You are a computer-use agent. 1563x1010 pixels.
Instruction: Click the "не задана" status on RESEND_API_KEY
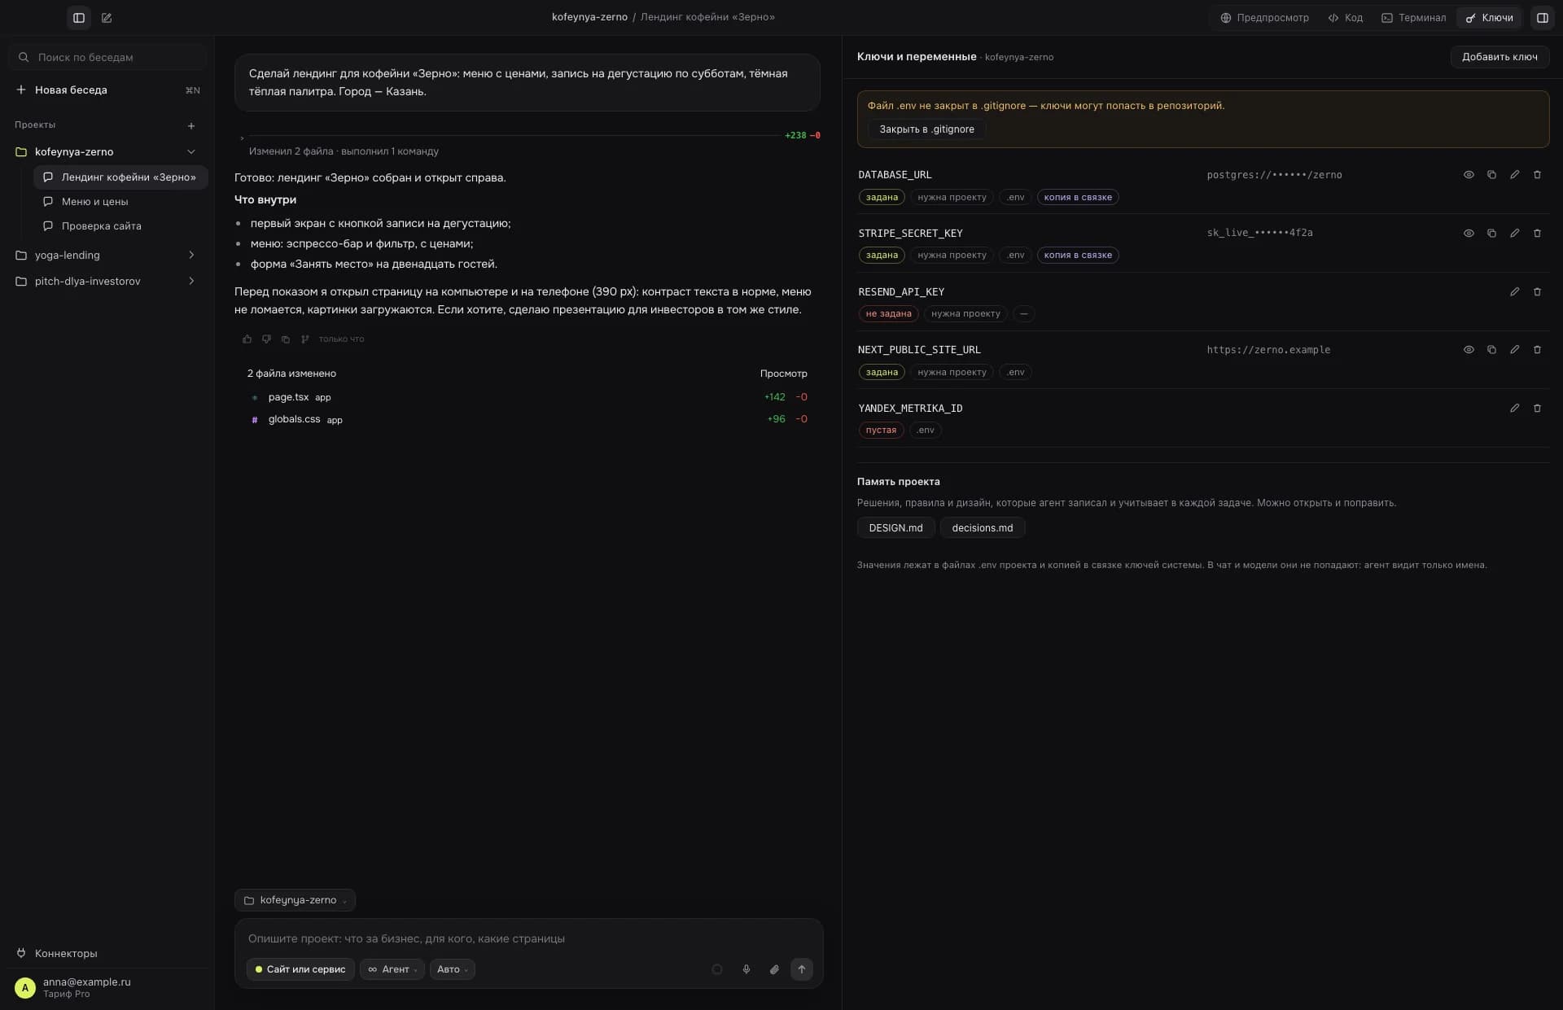tap(888, 313)
